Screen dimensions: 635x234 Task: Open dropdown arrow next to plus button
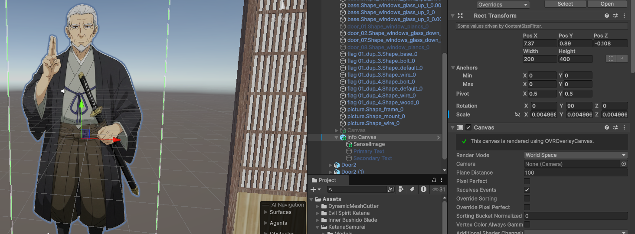coord(319,189)
